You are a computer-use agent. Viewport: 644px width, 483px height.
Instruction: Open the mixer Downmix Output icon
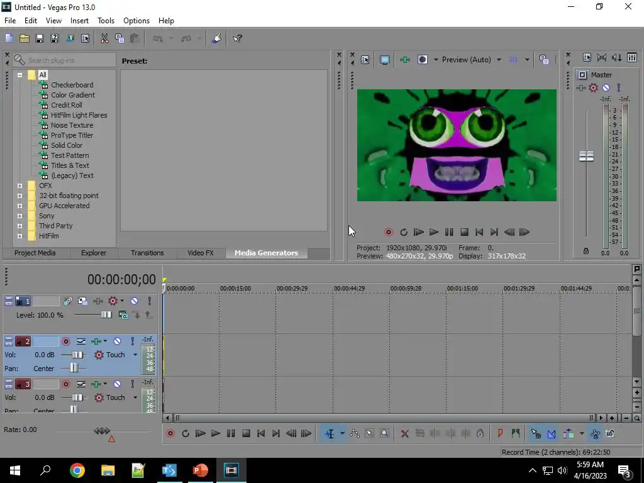[602, 57]
